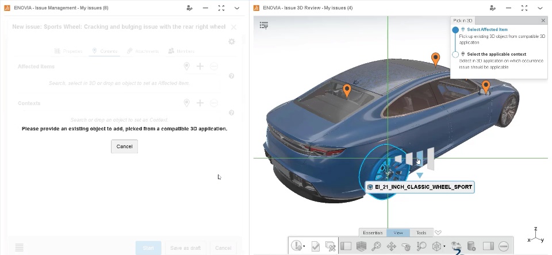The width and height of the screenshot is (552, 255).
Task: Switch to the Tools toolbar tab
Action: (421, 233)
